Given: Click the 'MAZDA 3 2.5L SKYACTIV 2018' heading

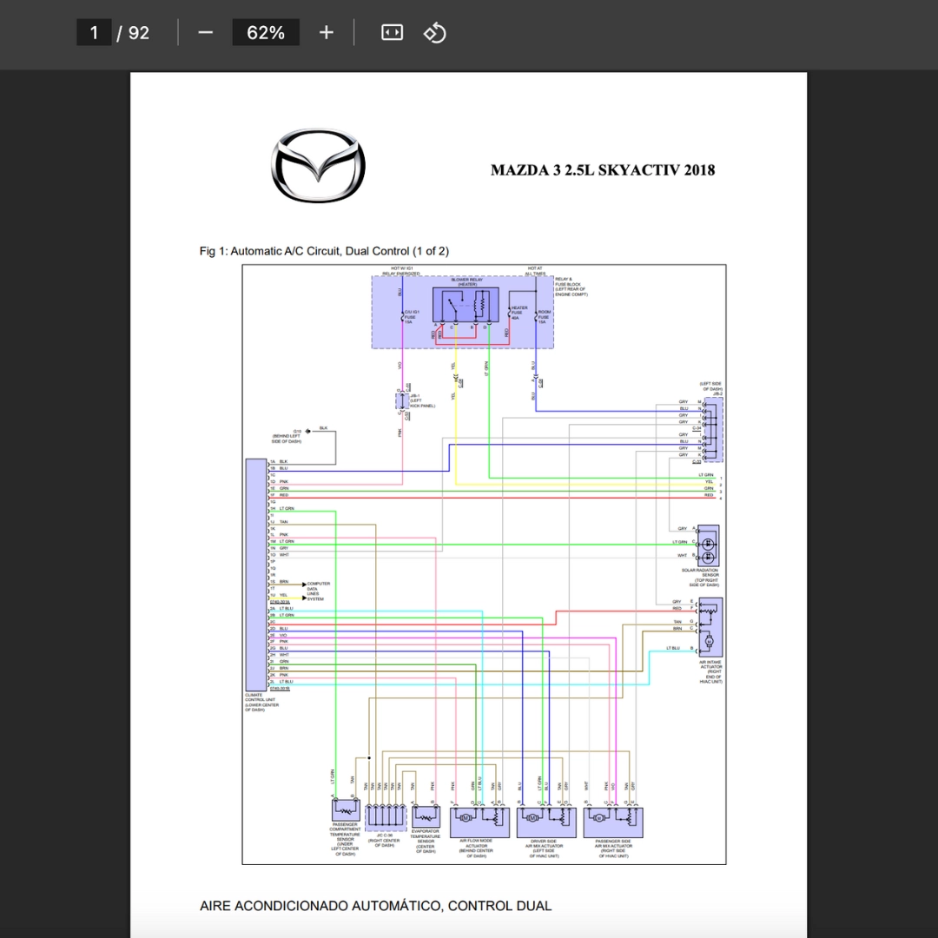Looking at the screenshot, I should pos(603,170).
